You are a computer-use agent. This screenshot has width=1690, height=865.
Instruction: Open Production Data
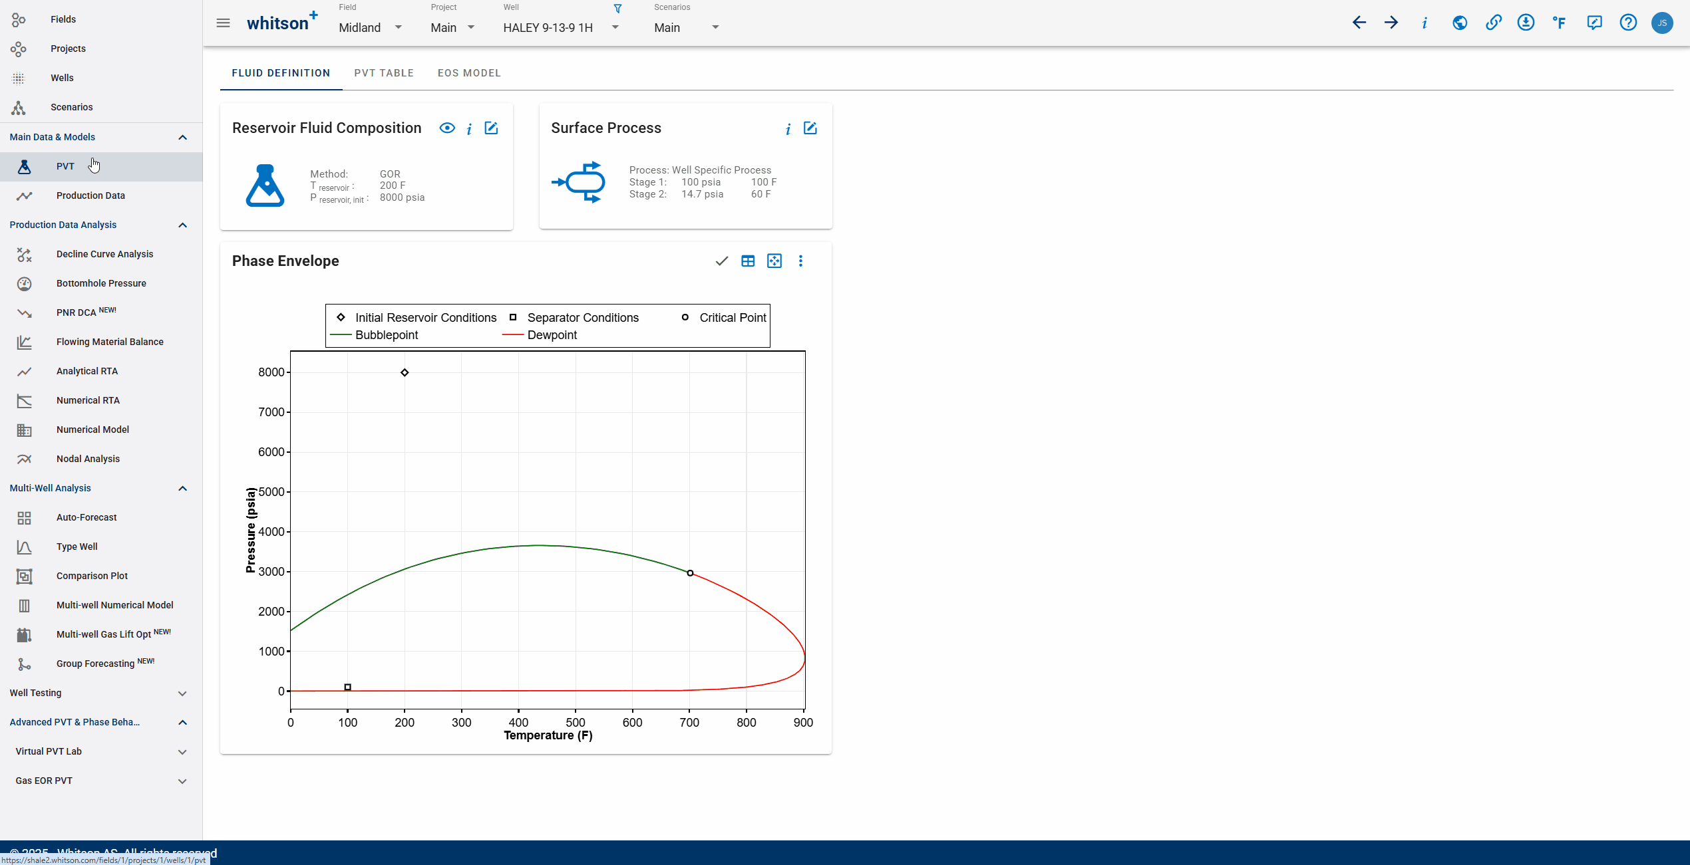pyautogui.click(x=101, y=196)
